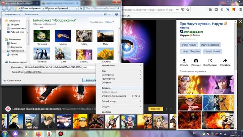This screenshot has width=243, height=137.
Task: Open Создать submenu
Action: point(120,107)
